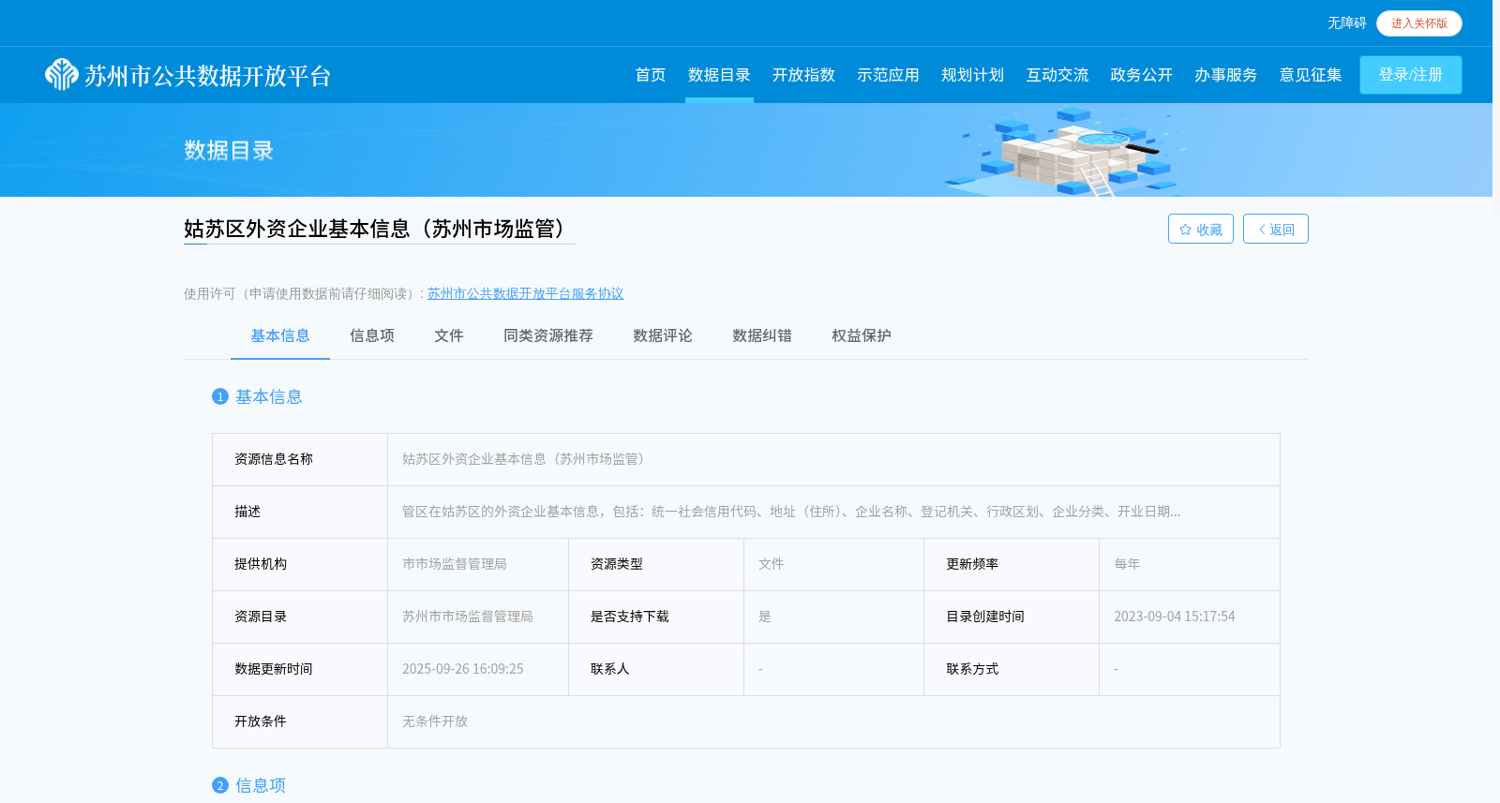Open 示范应用 from the top navigation
This screenshot has height=803, width=1500.
[888, 75]
